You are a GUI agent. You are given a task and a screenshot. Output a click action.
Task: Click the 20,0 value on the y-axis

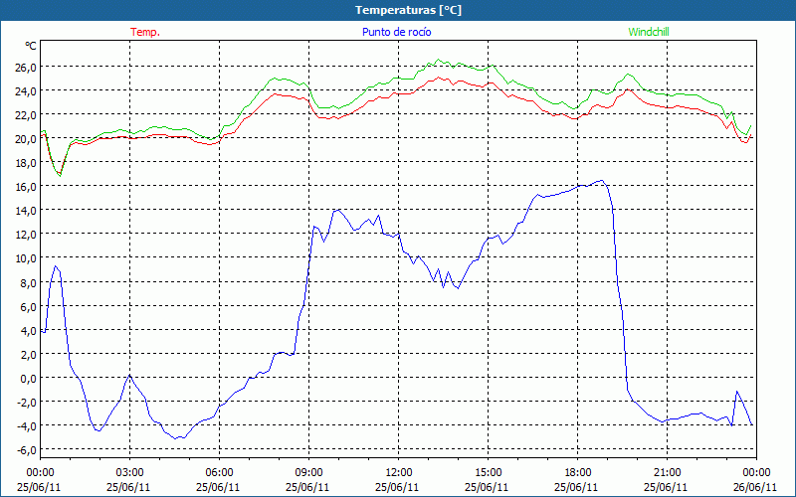pos(25,139)
